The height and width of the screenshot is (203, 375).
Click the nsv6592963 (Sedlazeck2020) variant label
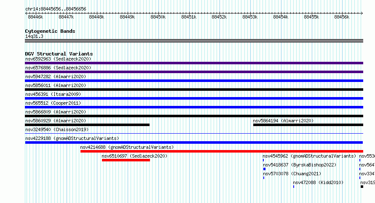tap(58, 59)
